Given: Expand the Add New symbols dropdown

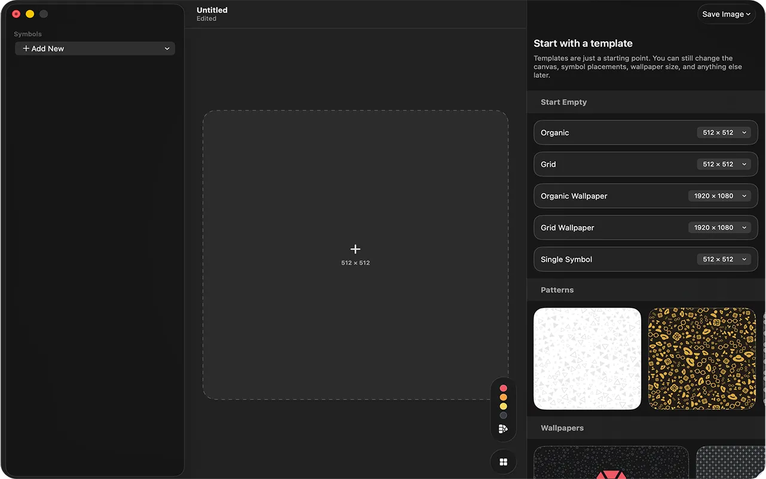Looking at the screenshot, I should pos(167,48).
